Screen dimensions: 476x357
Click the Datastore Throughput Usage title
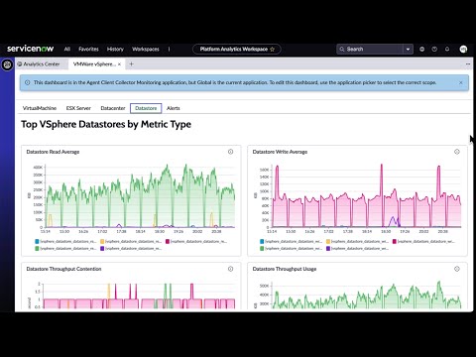tap(285, 269)
